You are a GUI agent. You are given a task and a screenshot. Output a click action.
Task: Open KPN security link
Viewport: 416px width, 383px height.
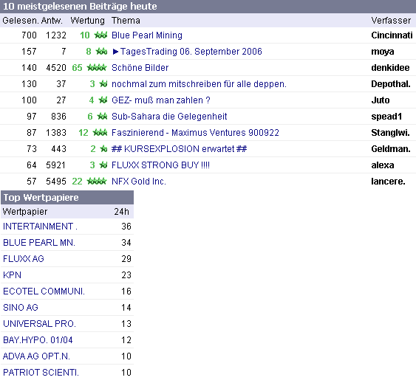tap(12, 275)
